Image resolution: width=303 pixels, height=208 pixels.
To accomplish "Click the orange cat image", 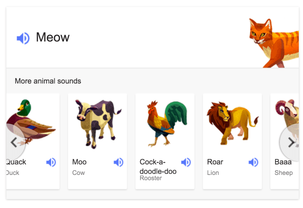I will click(x=274, y=42).
